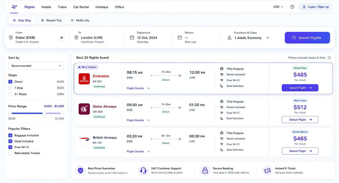Go to the Hotels tab
Image resolution: width=339 pixels, height=183 pixels.
coord(46,7)
